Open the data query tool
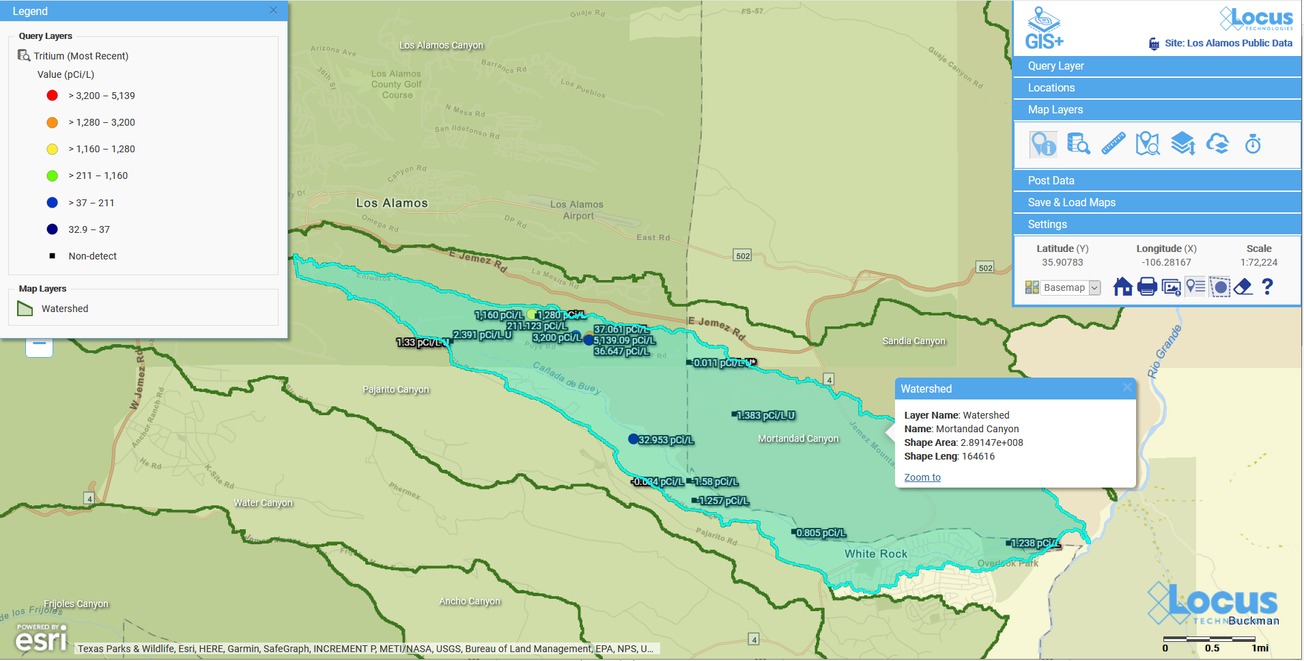Viewport: 1304px width, 661px height. pyautogui.click(x=1078, y=144)
